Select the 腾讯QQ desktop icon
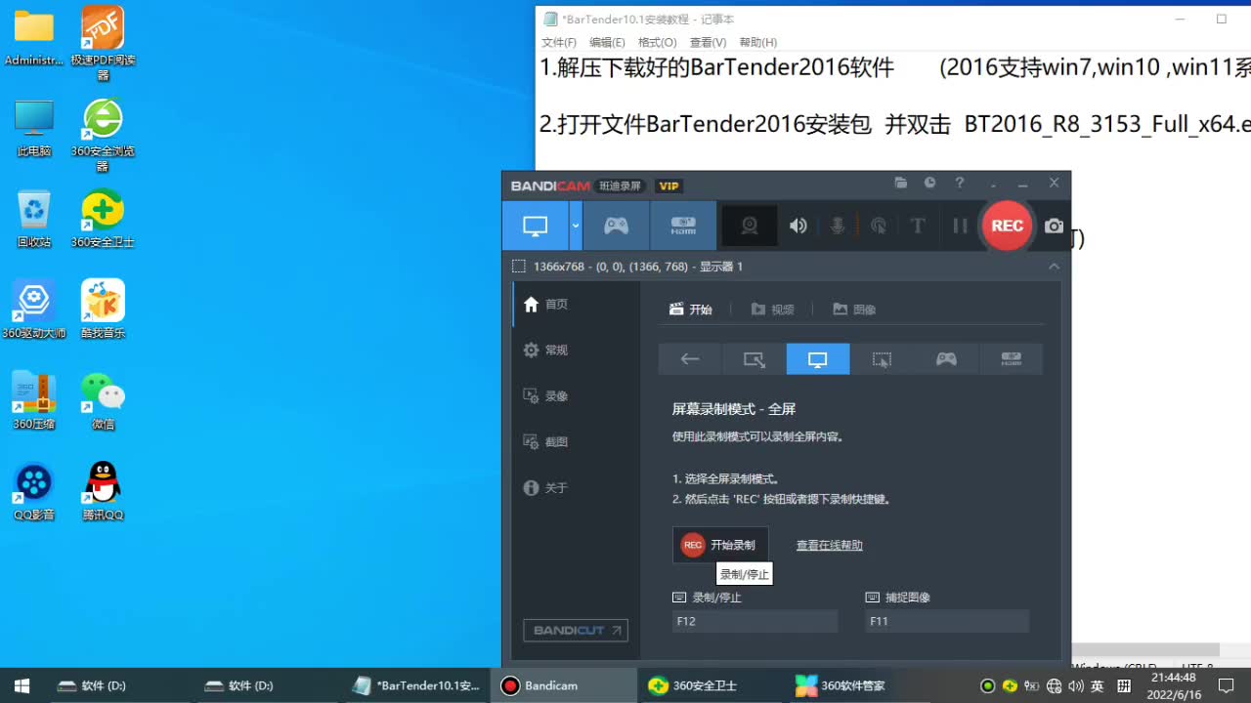 pyautogui.click(x=103, y=491)
